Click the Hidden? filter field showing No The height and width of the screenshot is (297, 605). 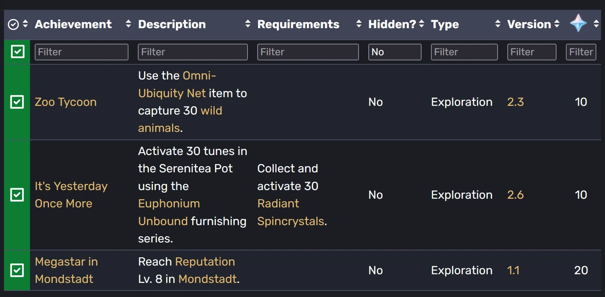[x=395, y=51]
